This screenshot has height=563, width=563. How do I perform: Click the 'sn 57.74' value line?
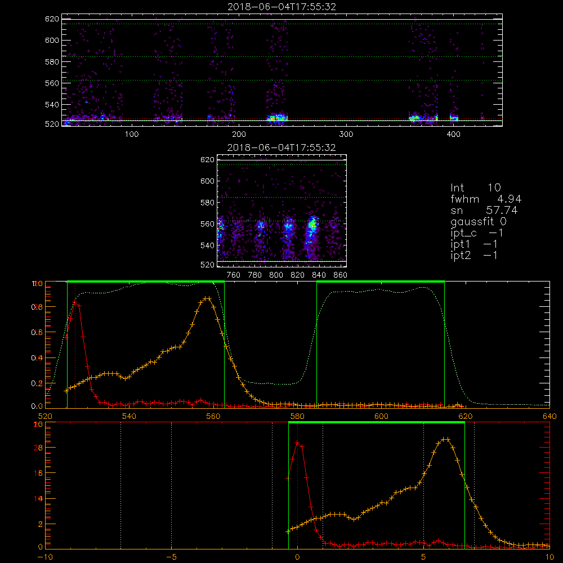pyautogui.click(x=484, y=210)
